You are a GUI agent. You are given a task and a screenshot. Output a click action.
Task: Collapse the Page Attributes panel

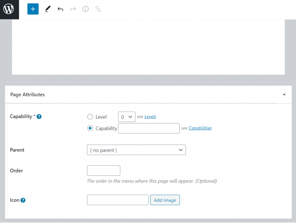[284, 94]
